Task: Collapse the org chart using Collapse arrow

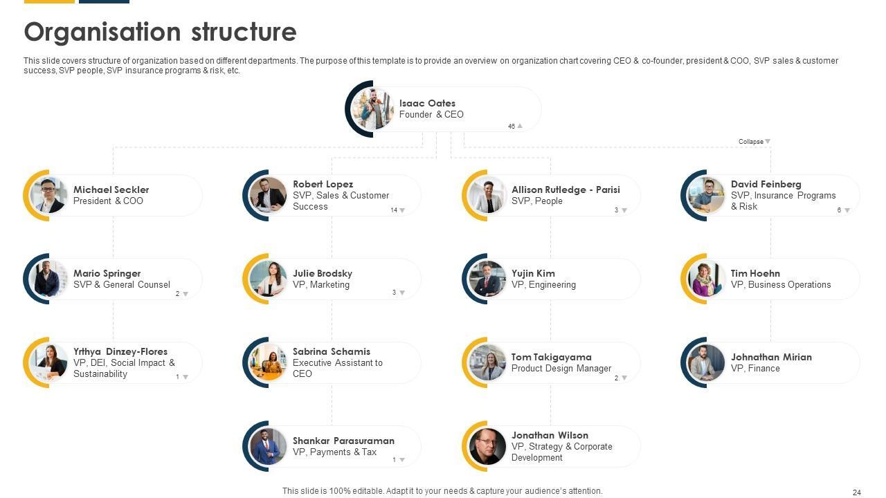Action: (768, 142)
